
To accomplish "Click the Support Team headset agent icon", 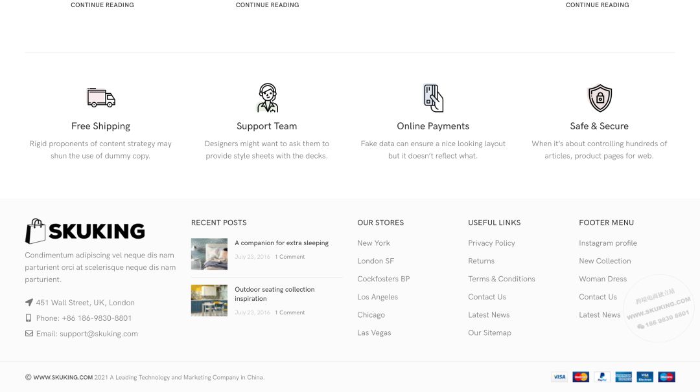I will [x=268, y=98].
